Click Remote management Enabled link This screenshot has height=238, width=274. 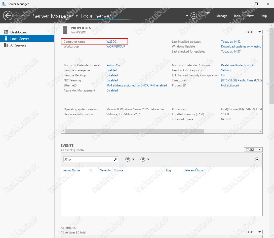pos(112,70)
